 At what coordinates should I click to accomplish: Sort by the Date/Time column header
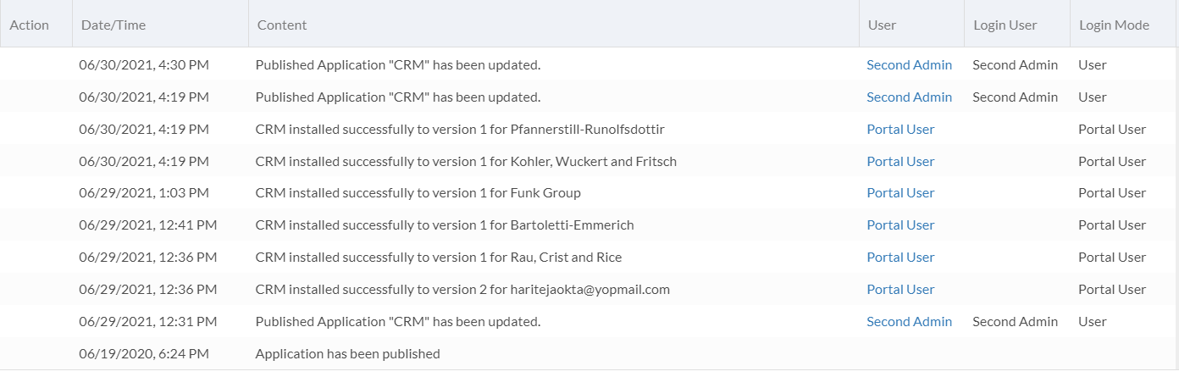[113, 25]
